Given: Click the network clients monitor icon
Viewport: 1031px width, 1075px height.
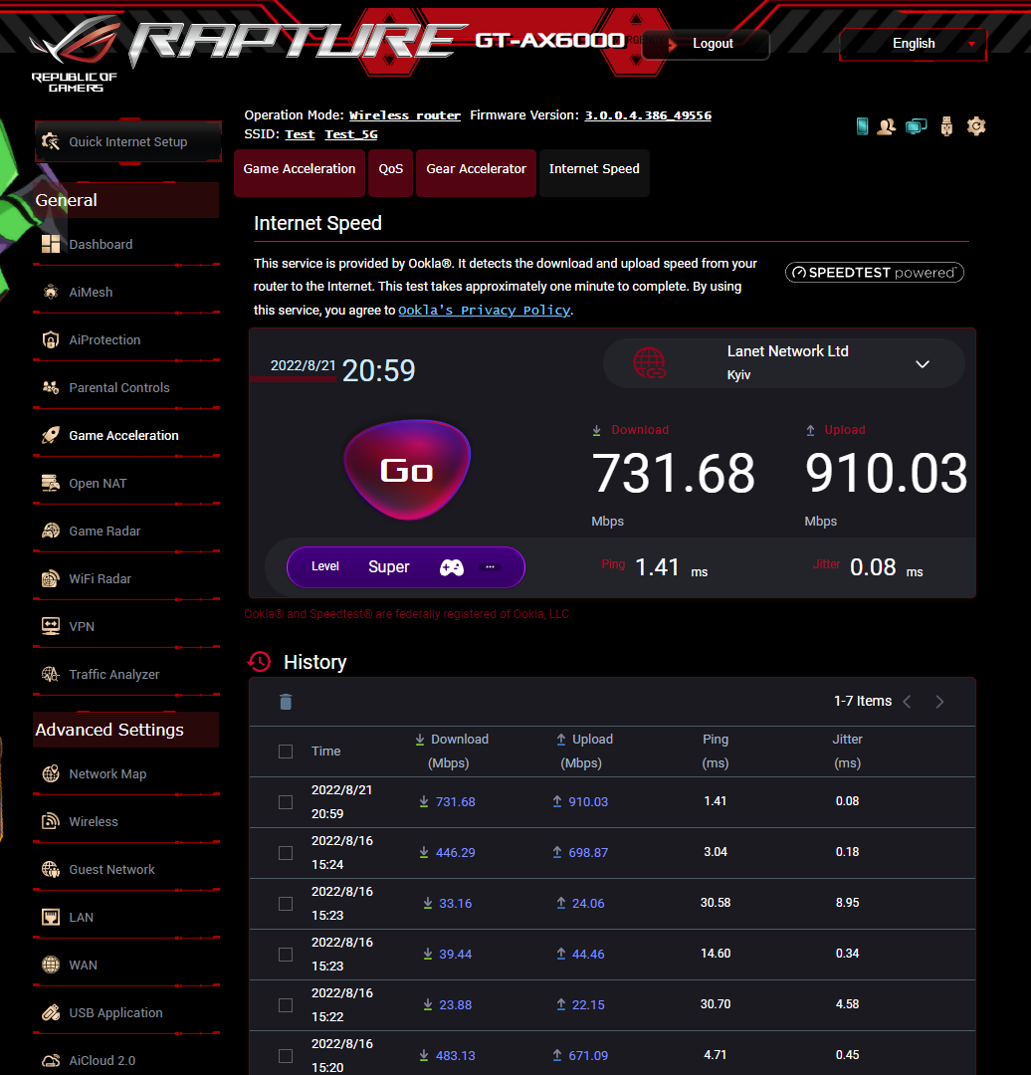Looking at the screenshot, I should pyautogui.click(x=916, y=126).
